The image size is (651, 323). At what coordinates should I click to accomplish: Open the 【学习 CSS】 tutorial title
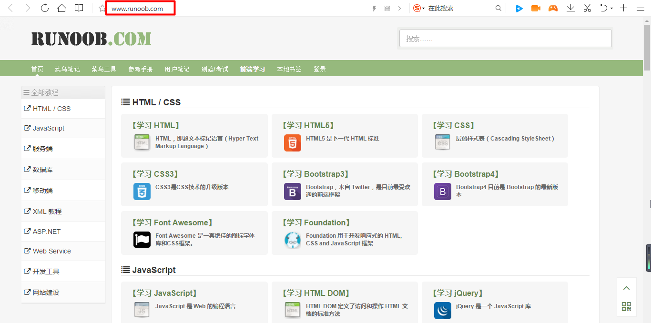pyautogui.click(x=453, y=125)
